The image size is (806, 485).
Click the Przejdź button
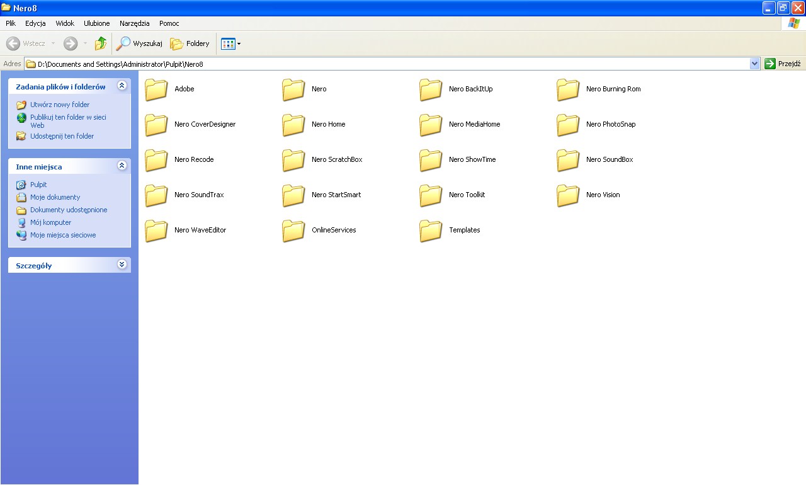coord(783,63)
